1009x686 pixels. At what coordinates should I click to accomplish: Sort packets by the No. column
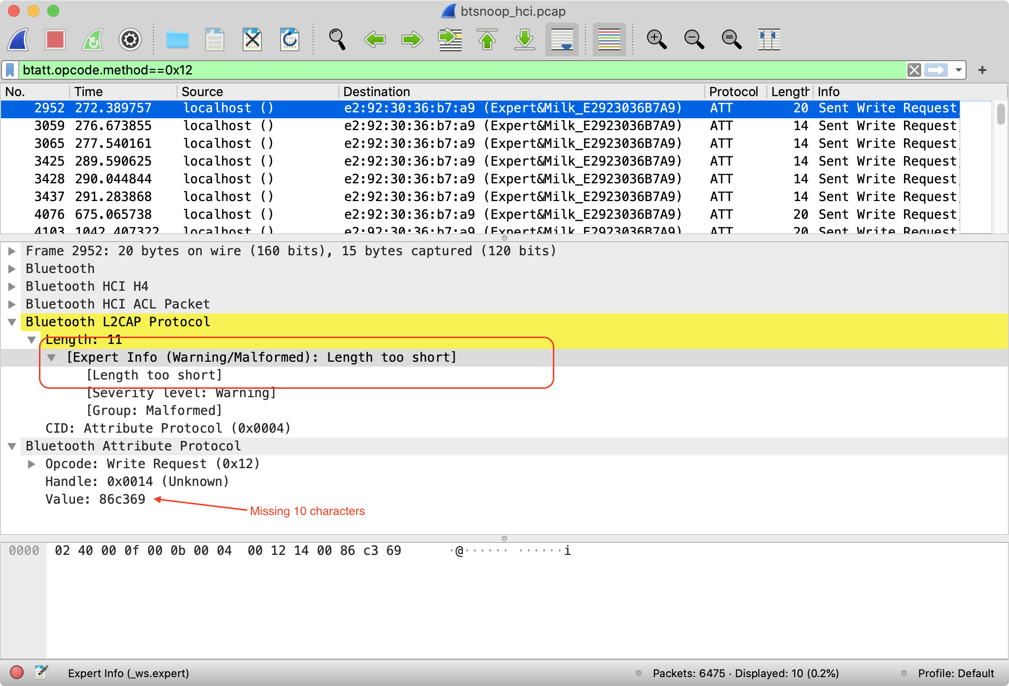pyautogui.click(x=36, y=92)
